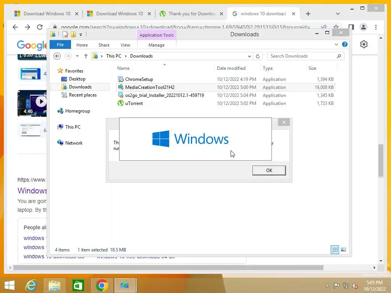Viewport: 391px width, 293px height.
Task: Select Downloads in the navigation pane
Action: (x=80, y=87)
